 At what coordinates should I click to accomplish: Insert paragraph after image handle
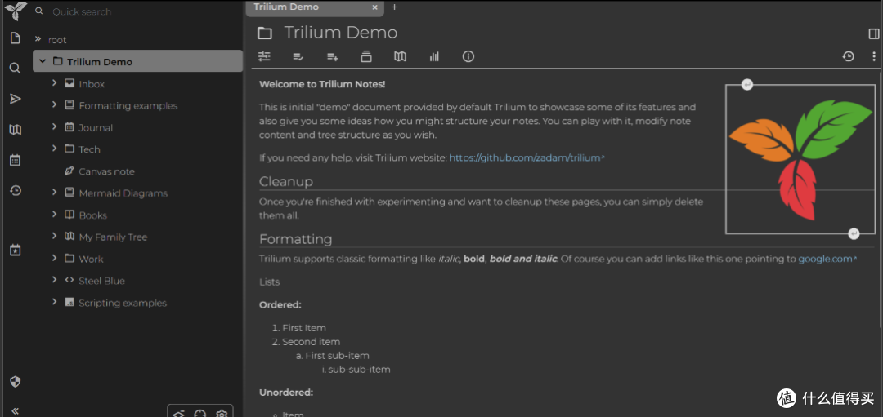tap(854, 233)
